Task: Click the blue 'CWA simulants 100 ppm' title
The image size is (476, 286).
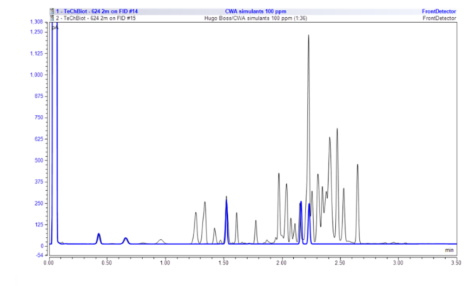Action: [255, 11]
